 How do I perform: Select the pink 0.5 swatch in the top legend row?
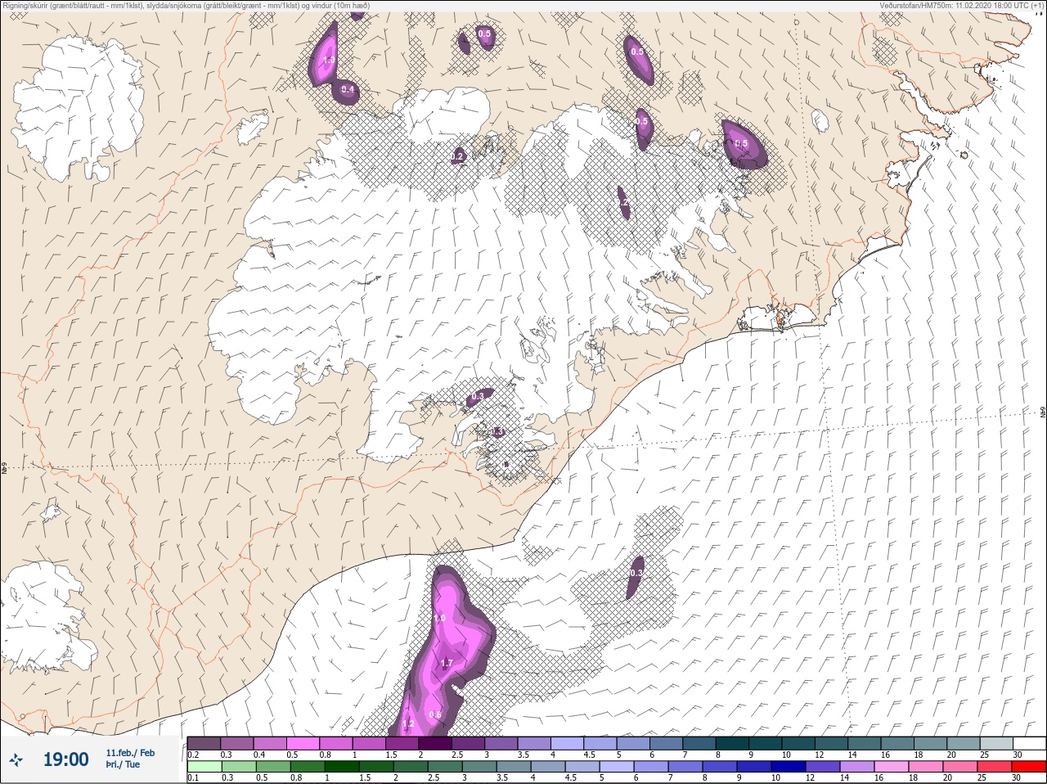(303, 743)
